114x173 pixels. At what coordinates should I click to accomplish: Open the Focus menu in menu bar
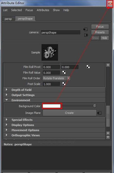coord(29,10)
